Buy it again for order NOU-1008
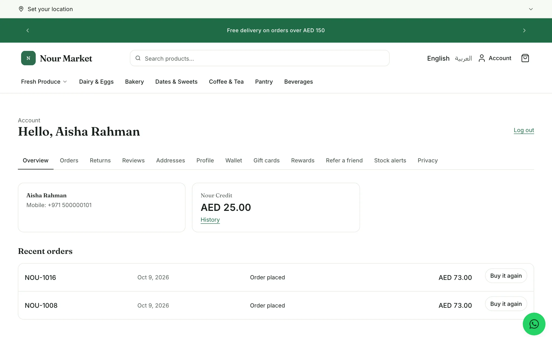 coord(506,304)
